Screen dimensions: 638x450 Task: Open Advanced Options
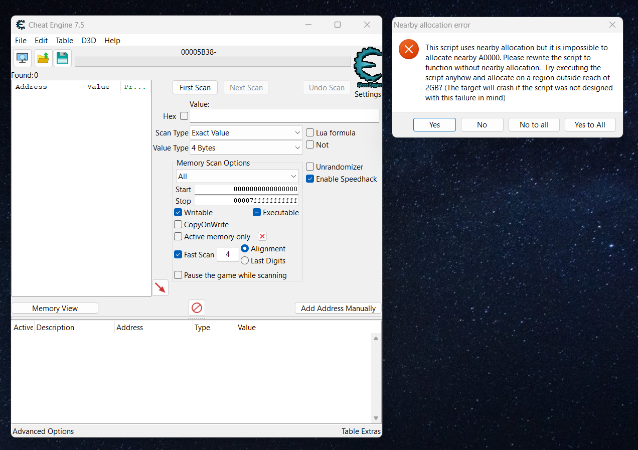coord(43,431)
